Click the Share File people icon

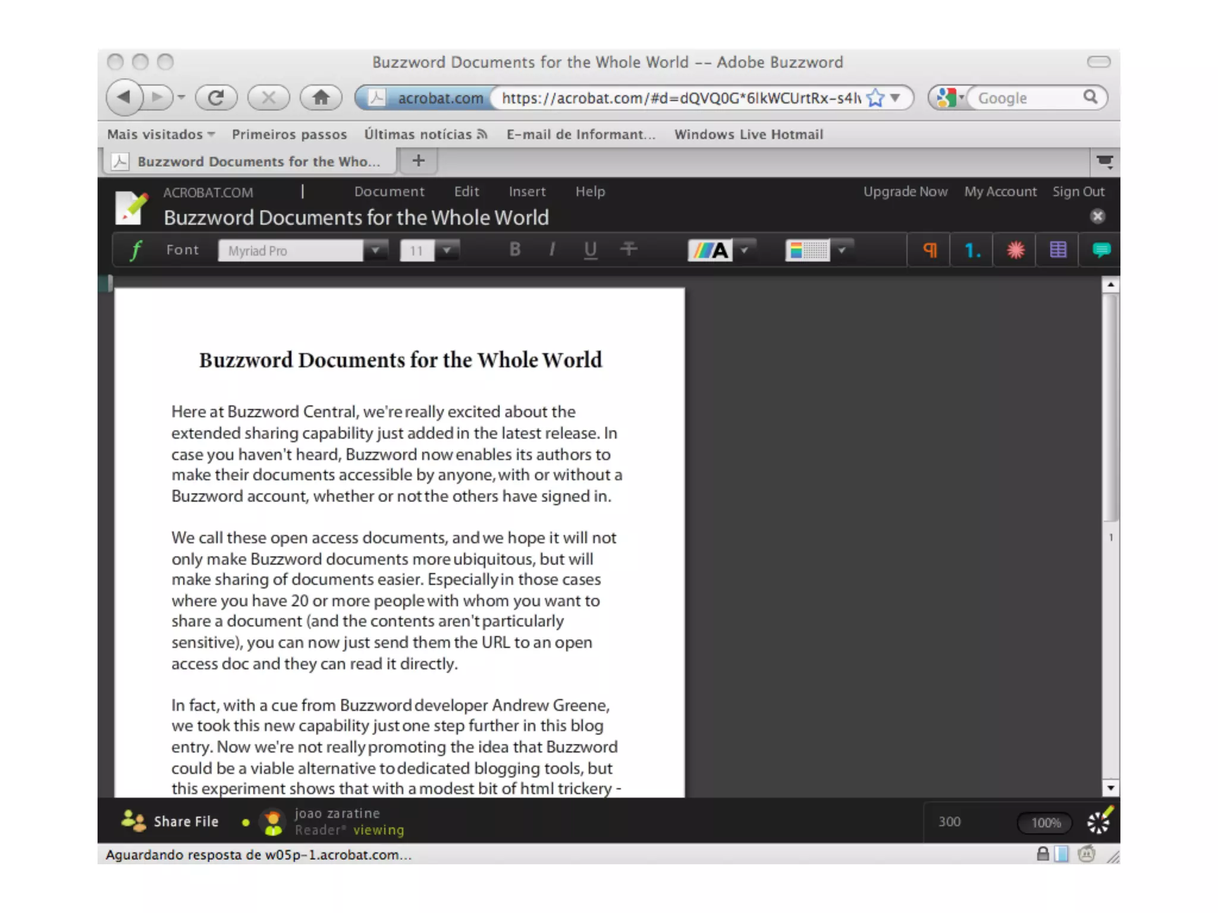tap(133, 821)
